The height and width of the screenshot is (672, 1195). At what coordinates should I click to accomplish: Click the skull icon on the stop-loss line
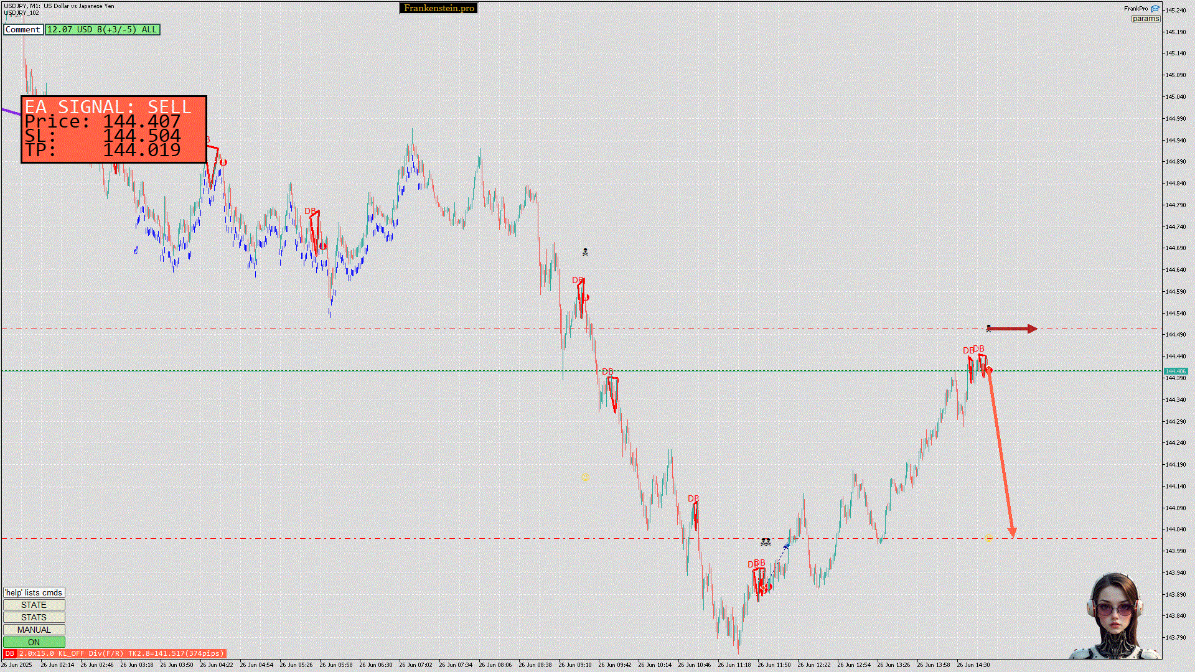988,328
